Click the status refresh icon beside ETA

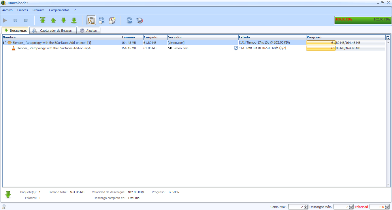(x=236, y=48)
